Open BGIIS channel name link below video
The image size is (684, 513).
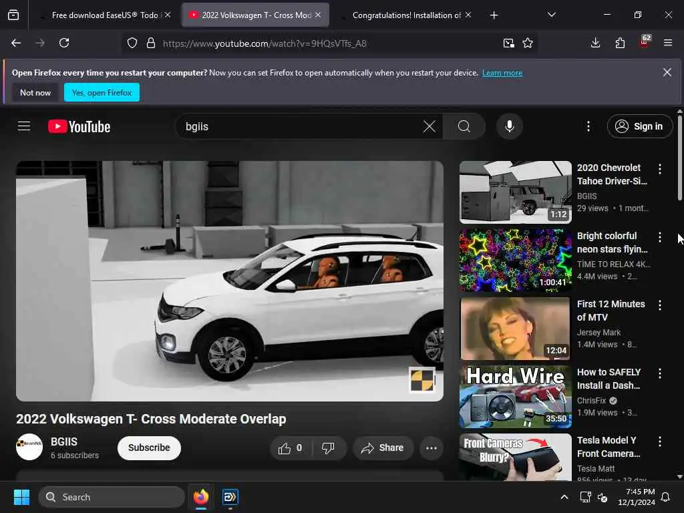coord(64,442)
